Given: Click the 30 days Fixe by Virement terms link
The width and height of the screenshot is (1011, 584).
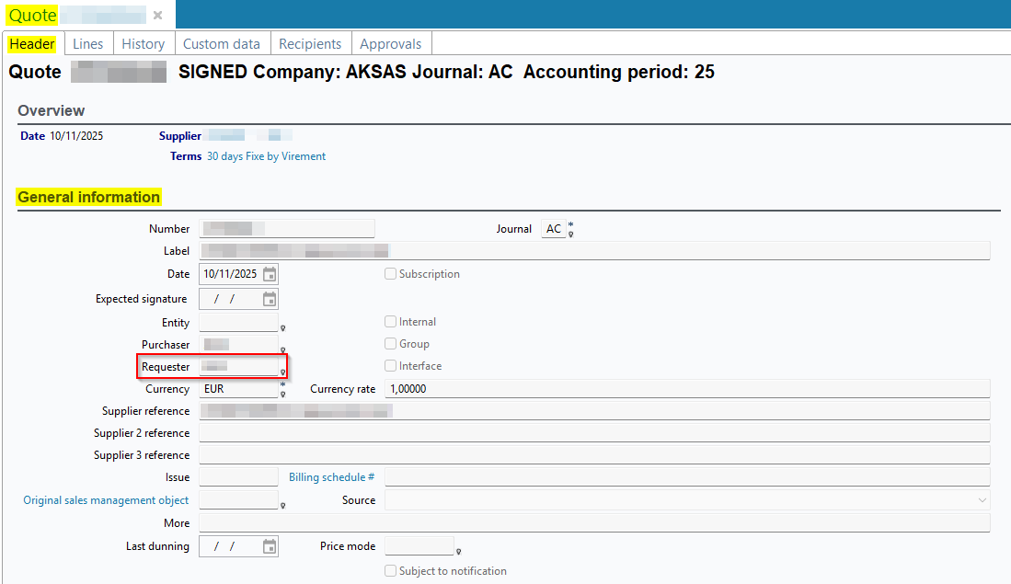Looking at the screenshot, I should coord(266,156).
